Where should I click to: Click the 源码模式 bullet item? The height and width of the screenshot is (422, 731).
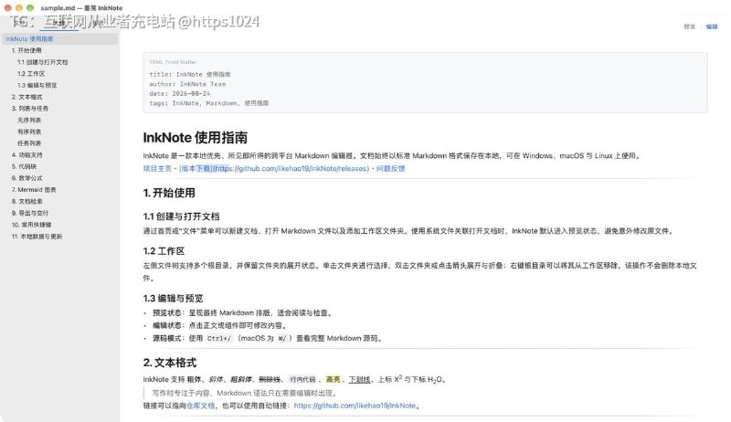(x=268, y=338)
